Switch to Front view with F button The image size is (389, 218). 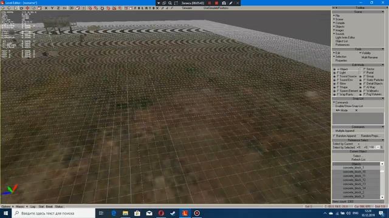(x=135, y=8)
